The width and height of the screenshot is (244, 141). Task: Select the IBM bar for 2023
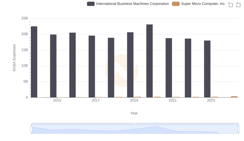tap(207, 69)
